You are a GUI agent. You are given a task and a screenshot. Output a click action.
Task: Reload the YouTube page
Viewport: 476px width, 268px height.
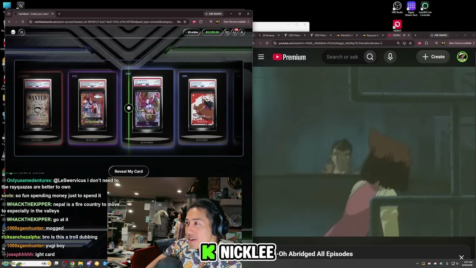267,43
